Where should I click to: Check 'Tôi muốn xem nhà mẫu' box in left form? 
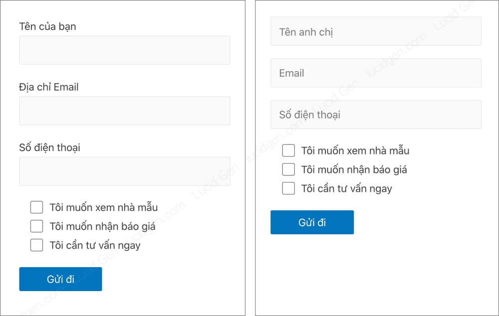click(37, 207)
